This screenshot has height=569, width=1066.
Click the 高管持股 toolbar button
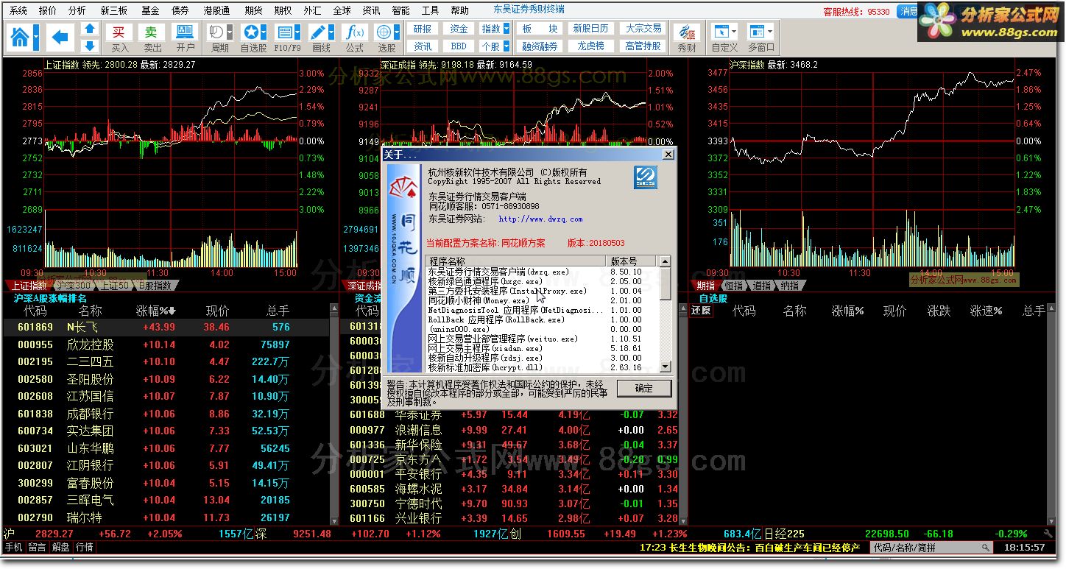643,46
